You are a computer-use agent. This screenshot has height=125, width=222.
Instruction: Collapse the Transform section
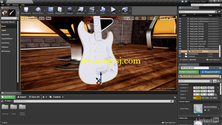[x=179, y=84]
